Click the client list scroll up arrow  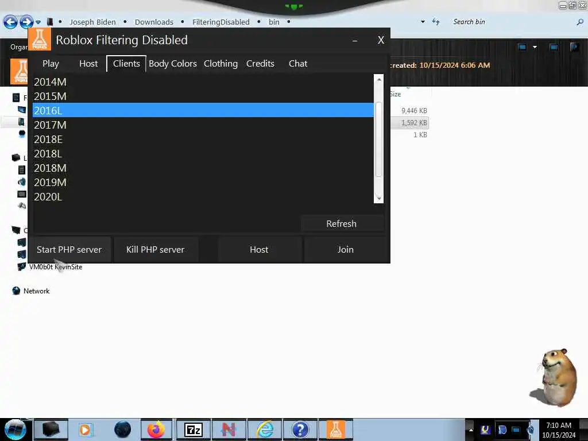tap(379, 79)
